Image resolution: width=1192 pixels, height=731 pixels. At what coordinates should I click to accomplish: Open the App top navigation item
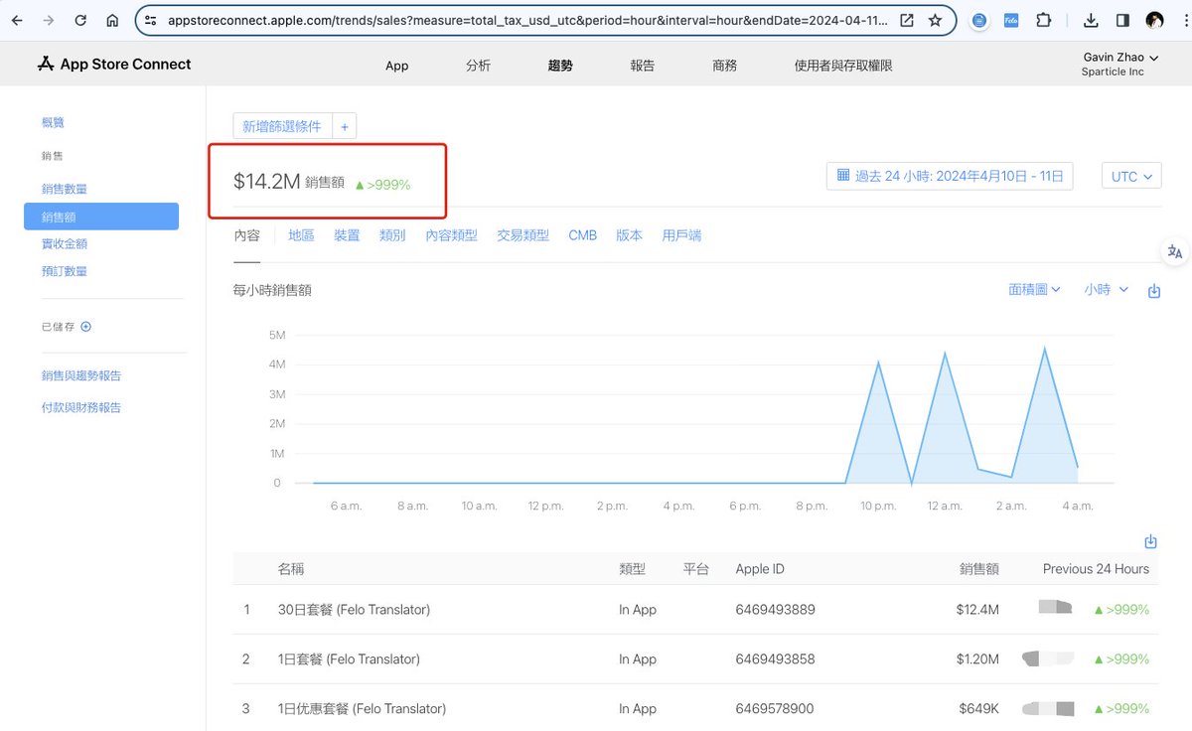pos(396,66)
